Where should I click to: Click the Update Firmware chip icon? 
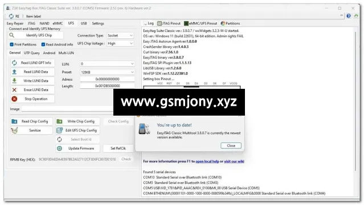(60, 149)
